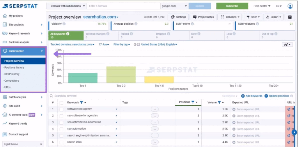Click the user account profile icon

[x=290, y=6]
